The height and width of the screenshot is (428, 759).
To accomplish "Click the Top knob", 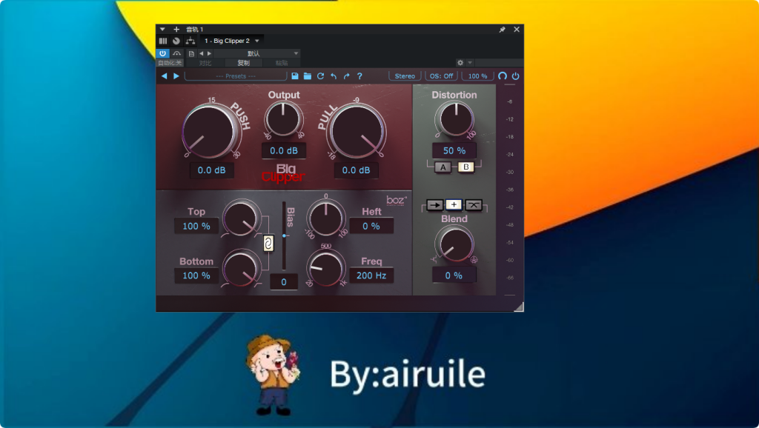I will tap(241, 218).
